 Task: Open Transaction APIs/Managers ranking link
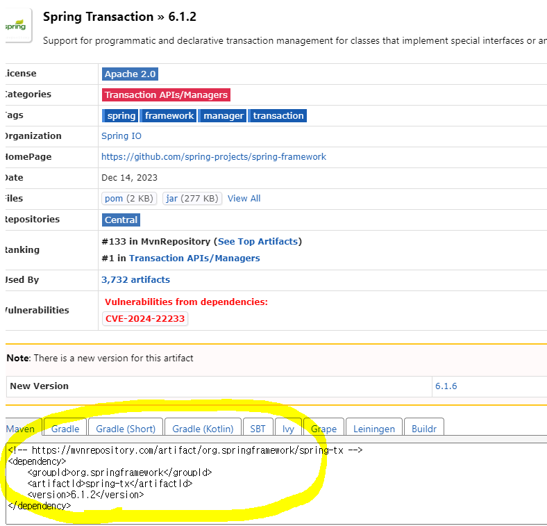pos(194,258)
